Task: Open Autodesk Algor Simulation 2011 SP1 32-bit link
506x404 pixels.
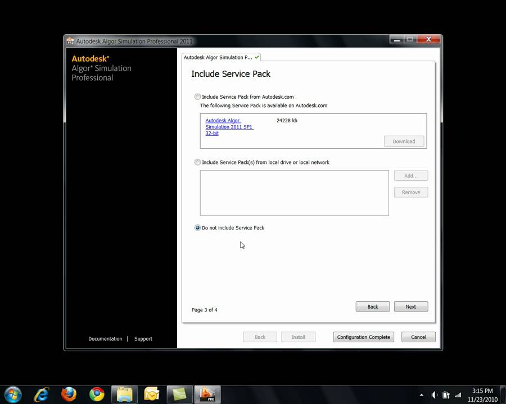Action: point(229,127)
